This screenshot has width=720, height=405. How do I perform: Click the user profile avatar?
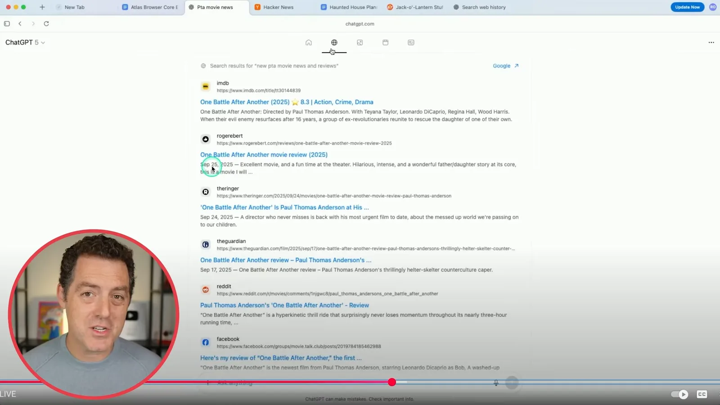coord(713,7)
